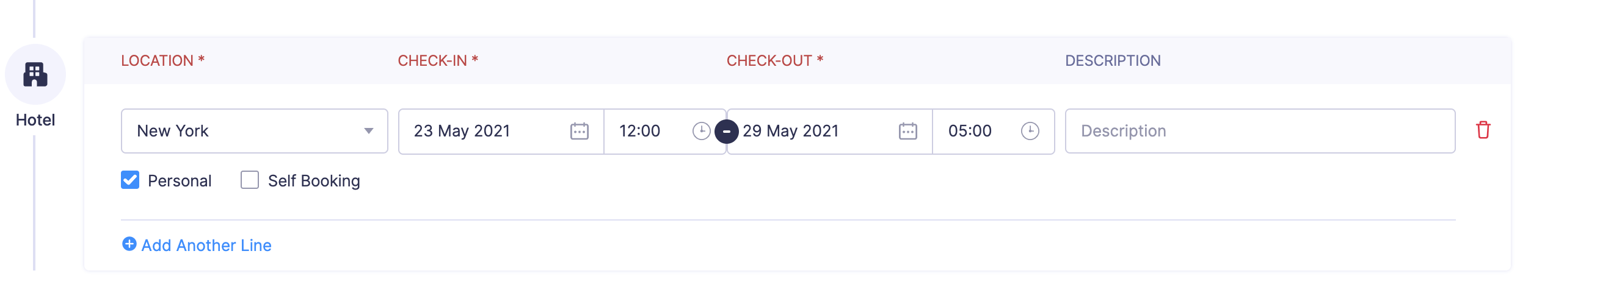
Task: Click the check-out date 29 May 2021
Action: 791,132
